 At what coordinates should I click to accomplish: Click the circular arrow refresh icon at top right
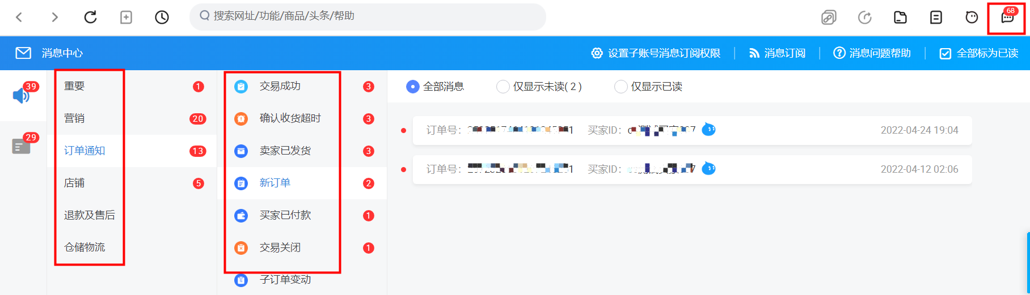[x=864, y=18]
